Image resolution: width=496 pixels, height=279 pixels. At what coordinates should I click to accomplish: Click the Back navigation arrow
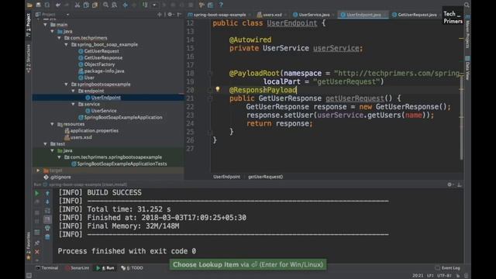(x=126, y=5)
